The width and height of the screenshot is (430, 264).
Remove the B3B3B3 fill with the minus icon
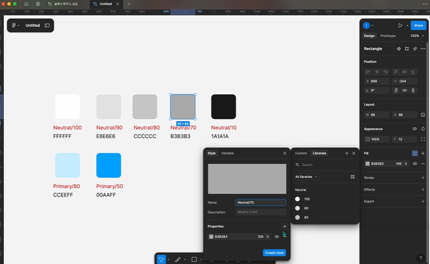coord(423,163)
